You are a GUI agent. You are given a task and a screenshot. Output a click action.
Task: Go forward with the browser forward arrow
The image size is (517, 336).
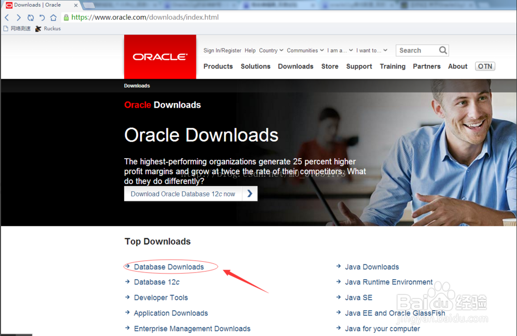tap(19, 18)
